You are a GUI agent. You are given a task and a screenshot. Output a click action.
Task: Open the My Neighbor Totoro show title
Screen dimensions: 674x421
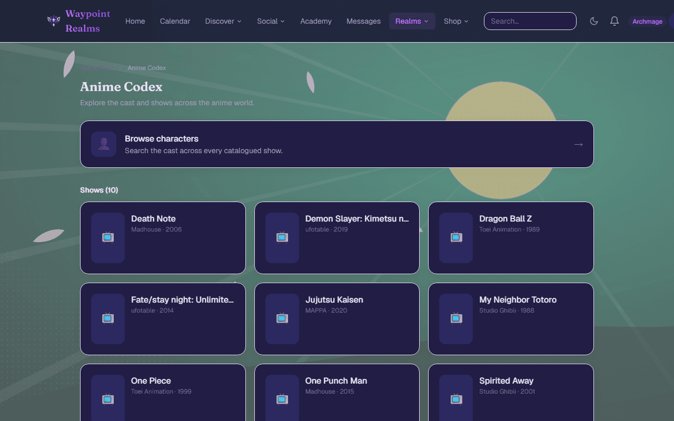518,299
